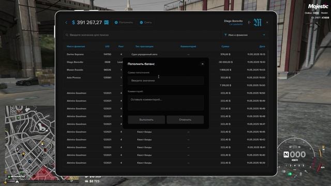The width and height of the screenshot is (331, 186).
Task: Go back with the left arrow icon
Action: [x=66, y=22]
